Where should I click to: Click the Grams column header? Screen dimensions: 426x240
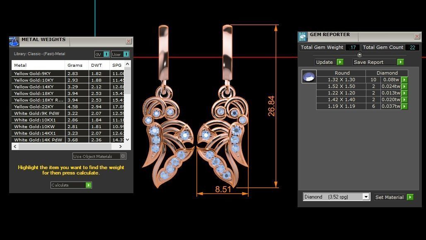pos(77,65)
